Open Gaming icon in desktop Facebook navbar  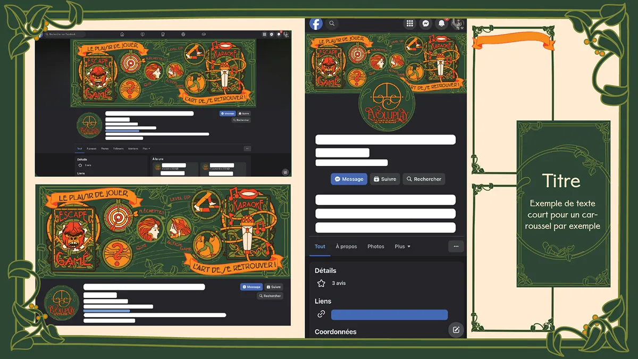[x=204, y=34]
